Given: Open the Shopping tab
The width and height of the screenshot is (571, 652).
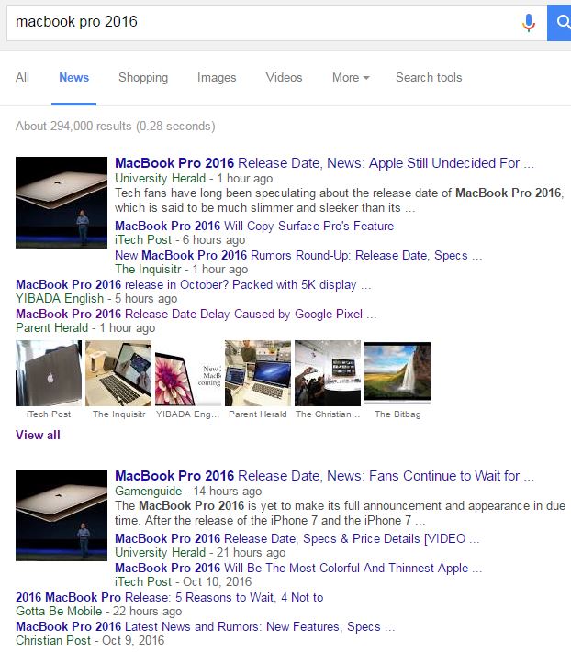Looking at the screenshot, I should click(143, 77).
